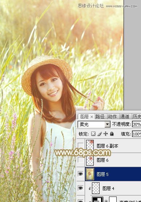
Task: Click the 图层 4 clipping mask arrow
Action: pyautogui.click(x=89, y=189)
